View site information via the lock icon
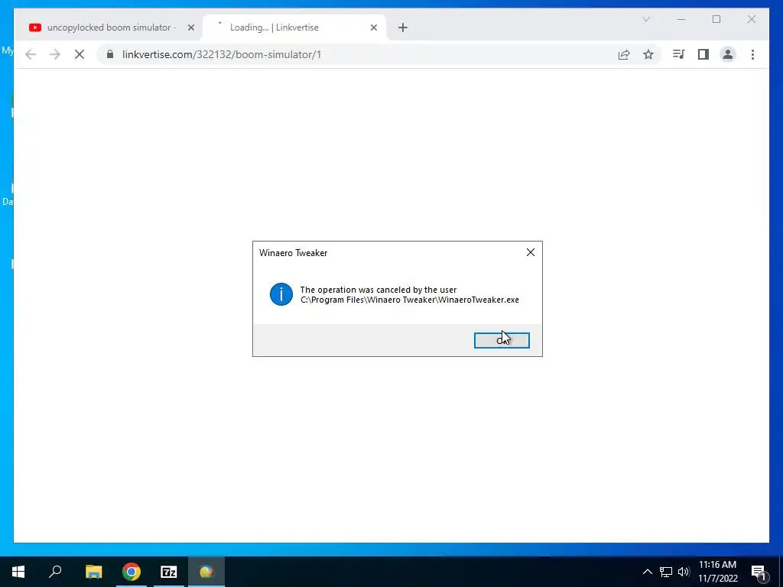 (x=110, y=54)
